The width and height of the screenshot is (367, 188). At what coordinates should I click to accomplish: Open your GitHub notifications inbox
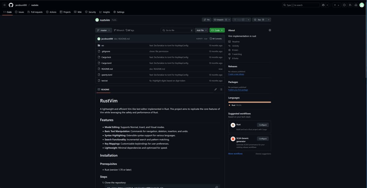355,5
